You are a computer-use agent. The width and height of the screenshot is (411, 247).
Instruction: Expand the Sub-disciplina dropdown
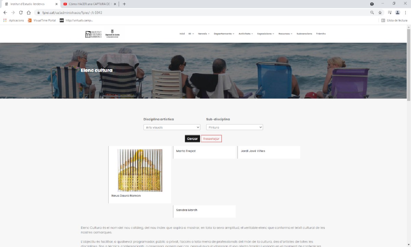234,127
